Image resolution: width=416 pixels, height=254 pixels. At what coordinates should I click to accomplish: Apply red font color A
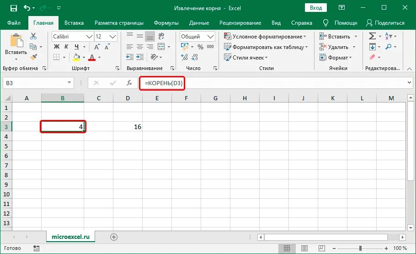[x=92, y=57]
